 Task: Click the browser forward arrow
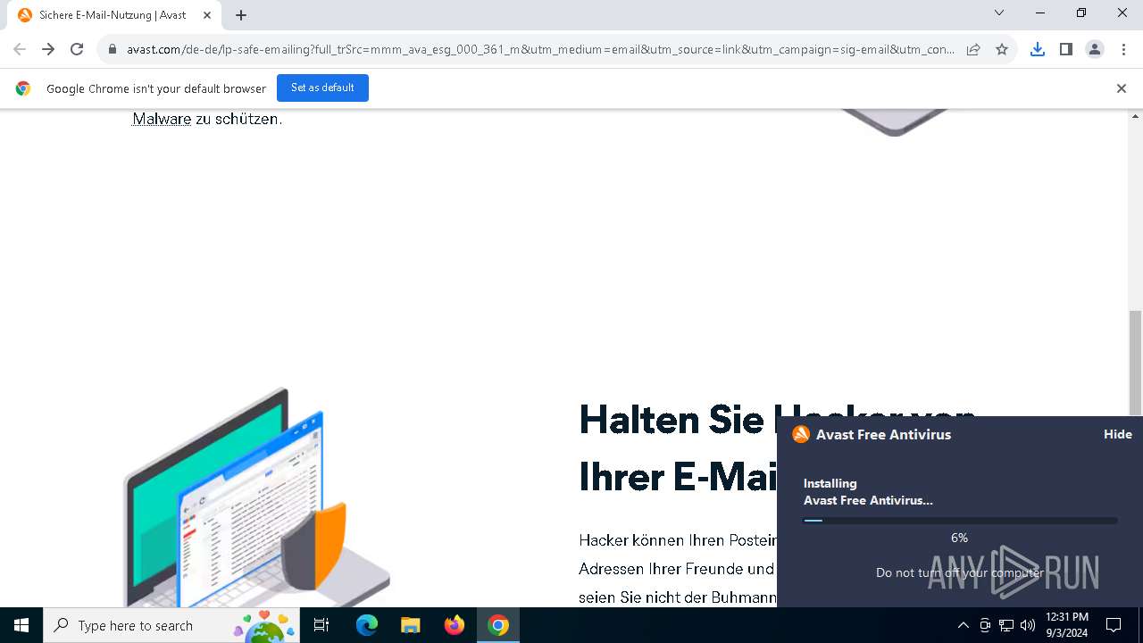pos(48,49)
